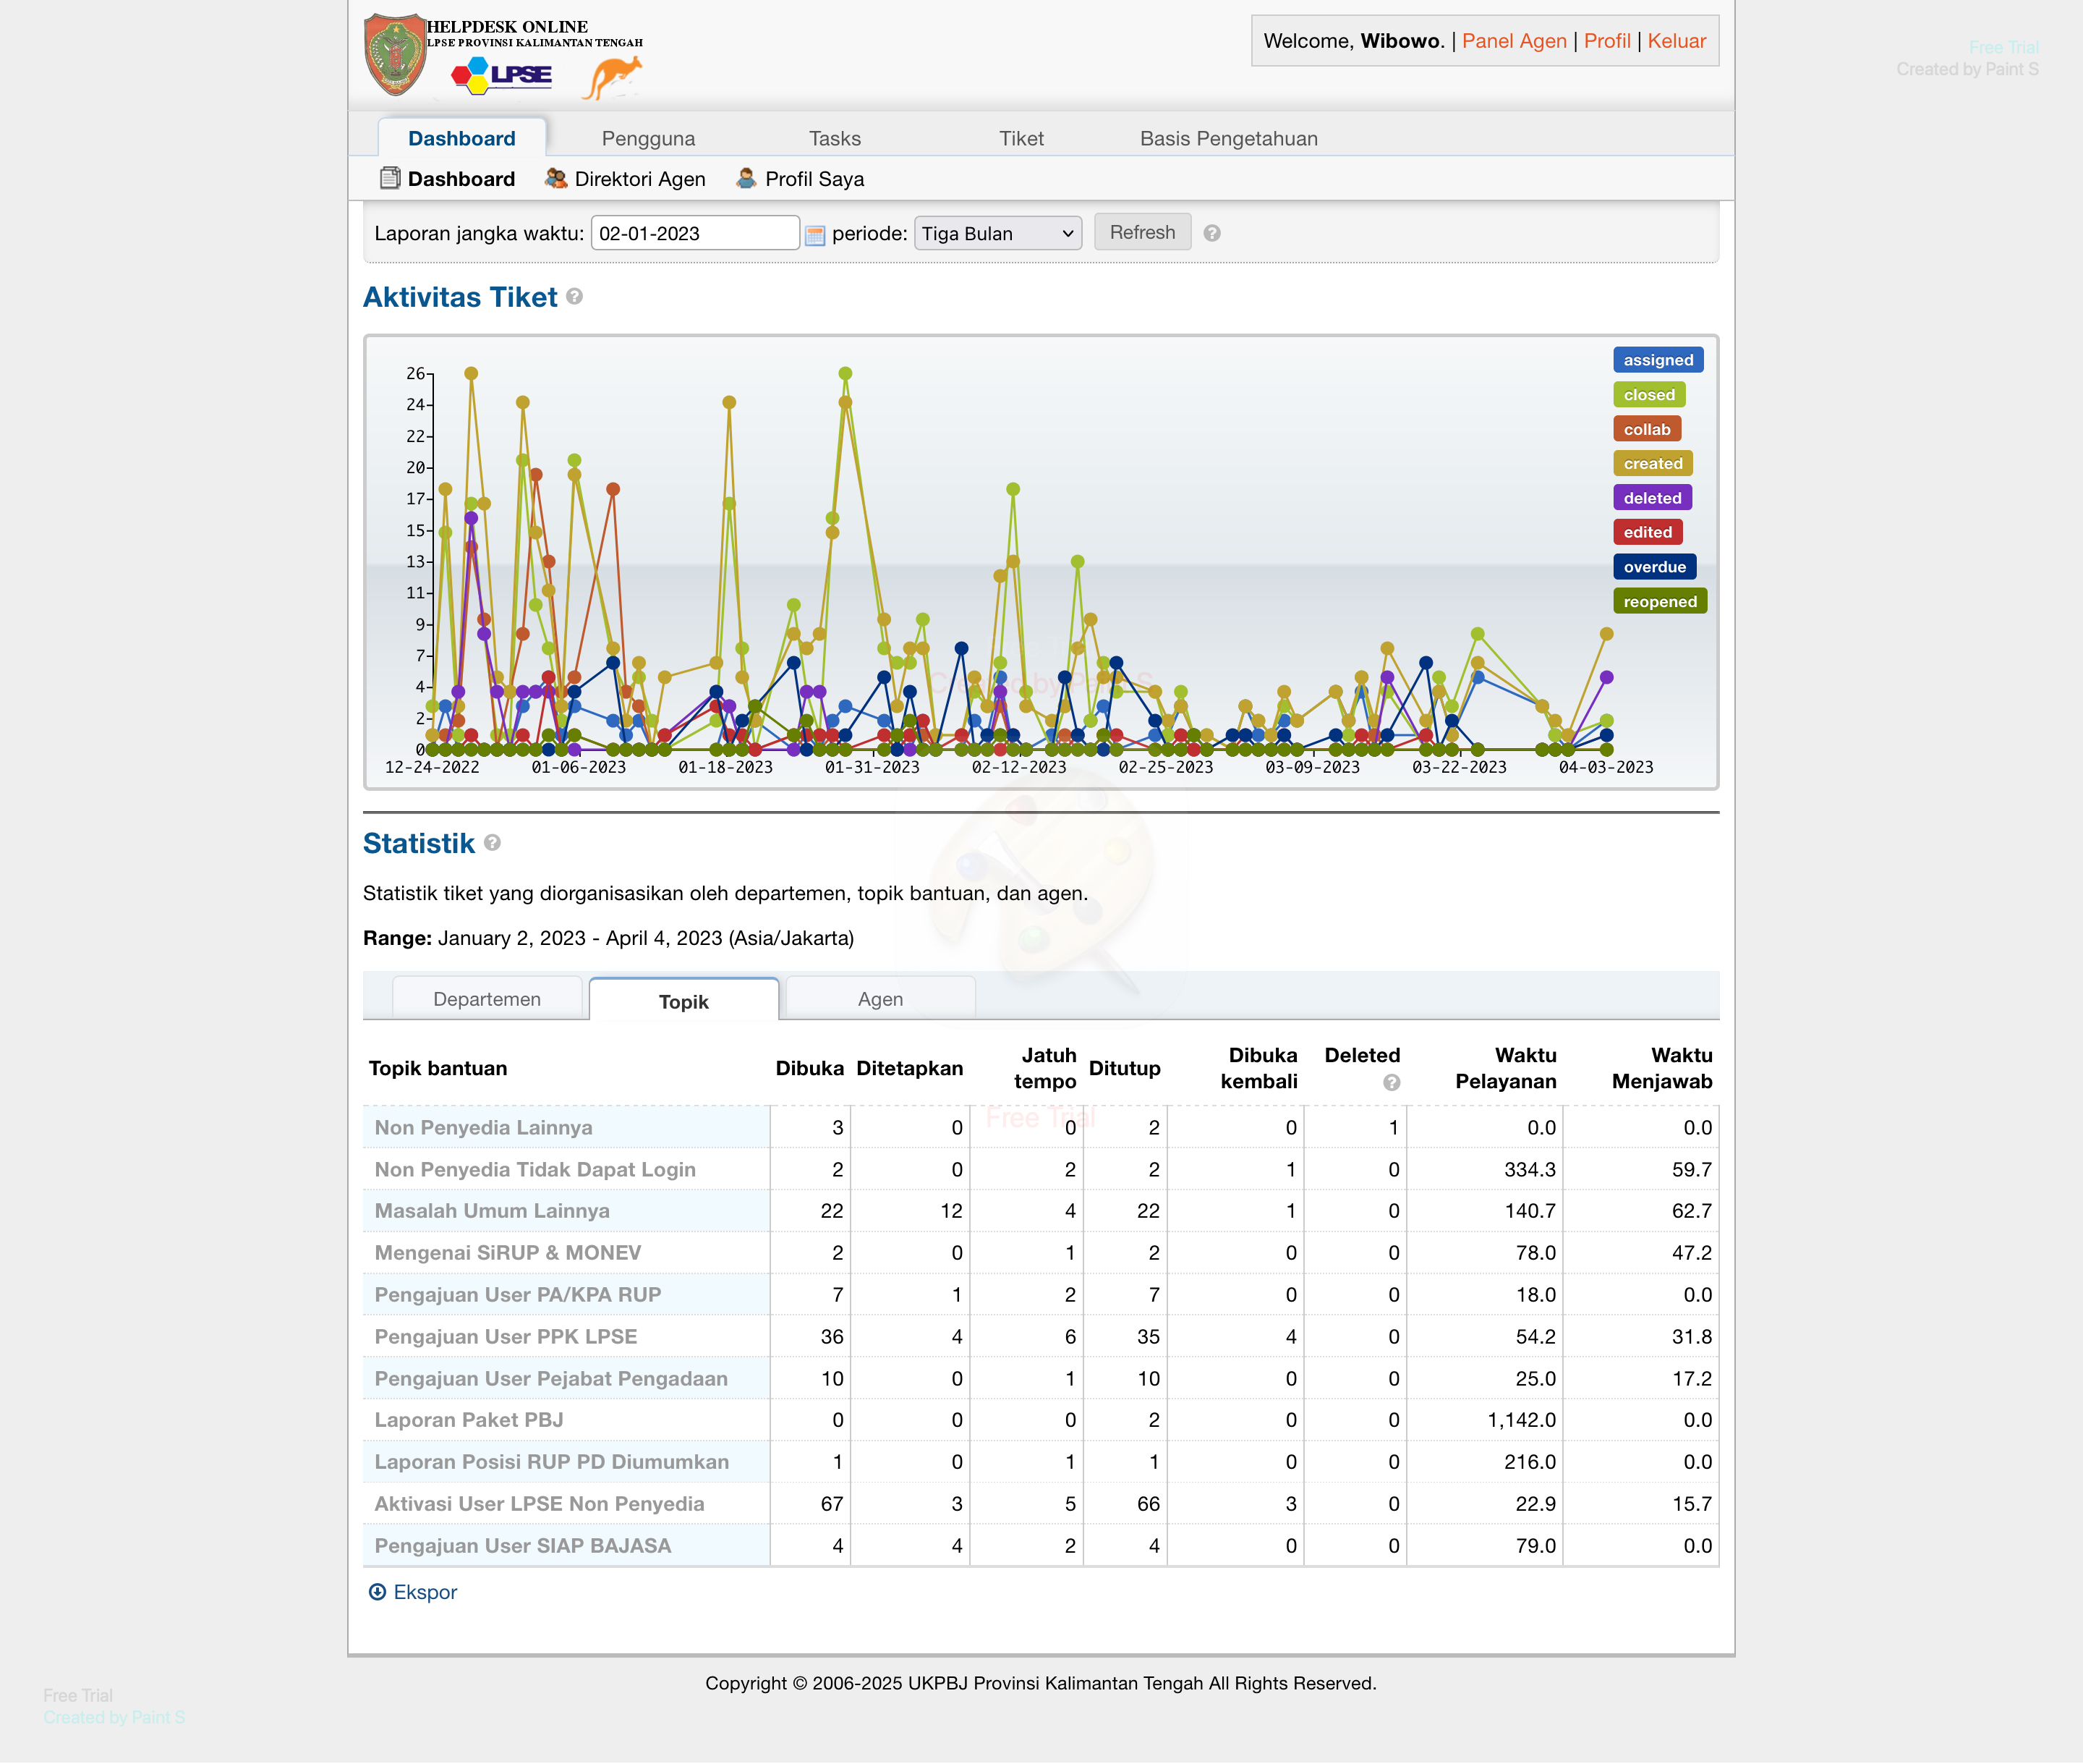Screen dimensions: 2083x1764
Task: Open topic Pengajuan User Pejabat Pengadaan
Action: click(x=550, y=1378)
